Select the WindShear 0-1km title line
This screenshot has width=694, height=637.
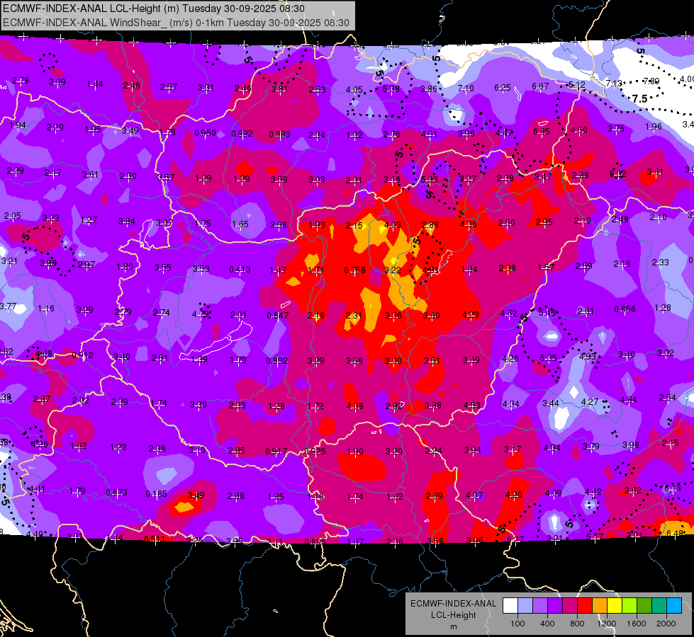point(176,23)
